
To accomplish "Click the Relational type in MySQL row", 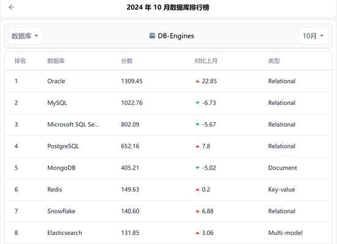I will 282,103.
